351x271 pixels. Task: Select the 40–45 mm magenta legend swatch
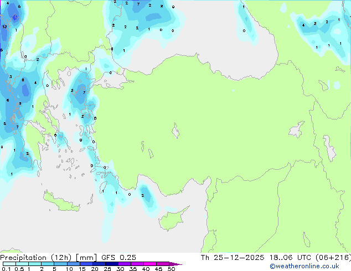pos(150,264)
